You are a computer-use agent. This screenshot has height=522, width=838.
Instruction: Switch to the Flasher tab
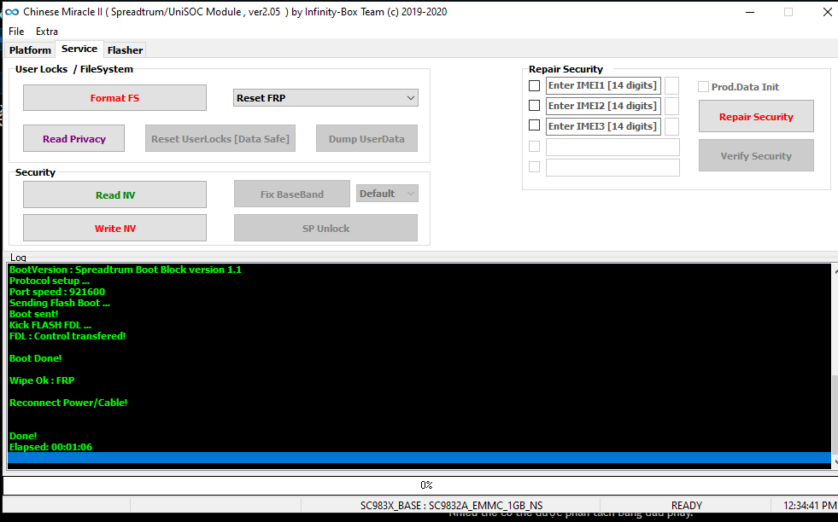click(125, 50)
